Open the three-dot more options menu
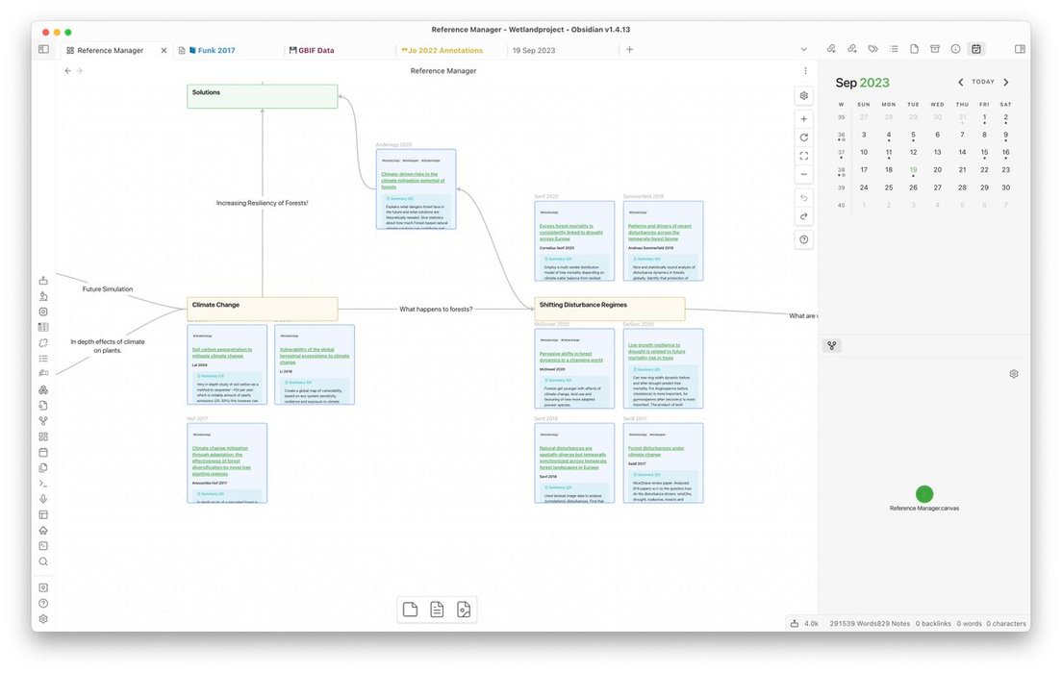 [805, 70]
